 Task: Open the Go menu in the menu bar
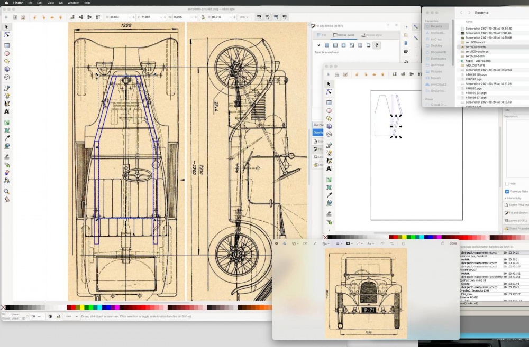coord(61,3)
